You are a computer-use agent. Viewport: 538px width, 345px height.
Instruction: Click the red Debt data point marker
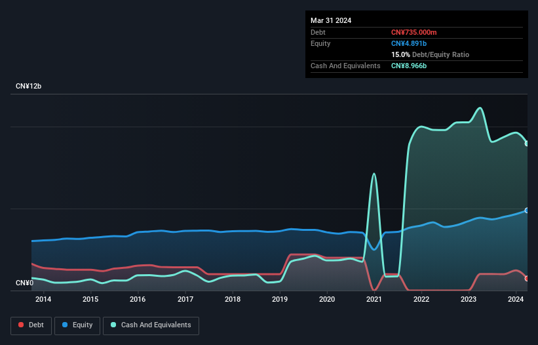click(x=527, y=278)
